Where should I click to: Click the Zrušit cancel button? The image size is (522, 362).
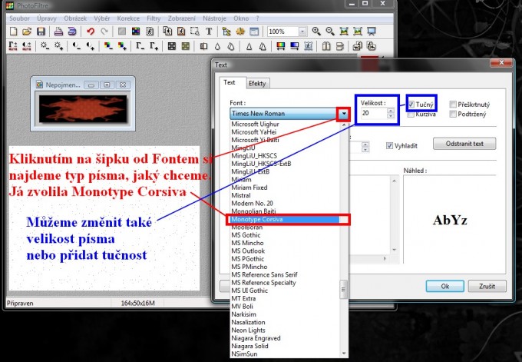tap(487, 286)
